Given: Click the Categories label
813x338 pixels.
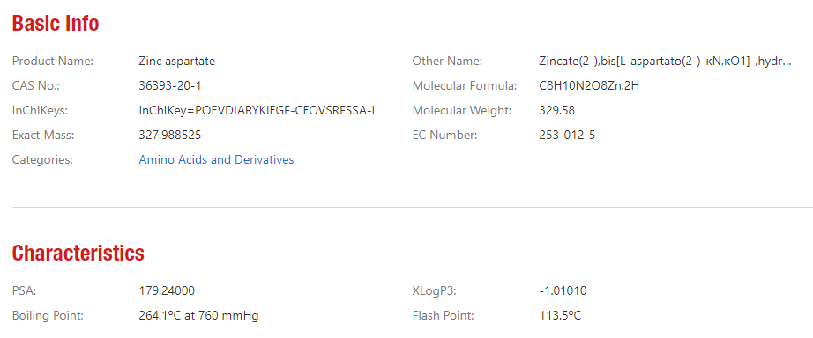Looking at the screenshot, I should pyautogui.click(x=42, y=160).
